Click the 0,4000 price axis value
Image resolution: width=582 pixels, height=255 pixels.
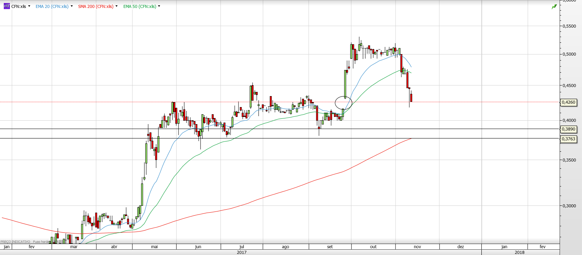[569, 120]
